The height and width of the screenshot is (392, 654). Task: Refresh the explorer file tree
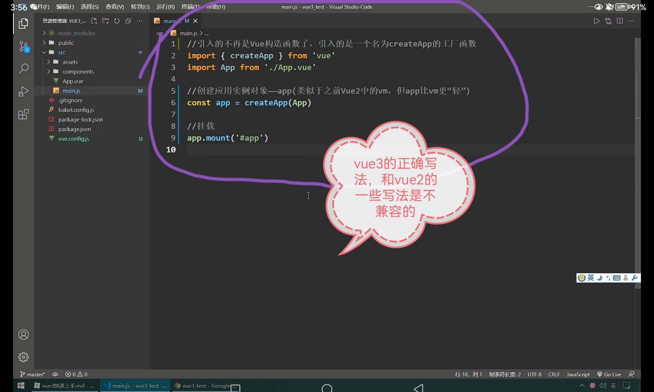coord(117,21)
